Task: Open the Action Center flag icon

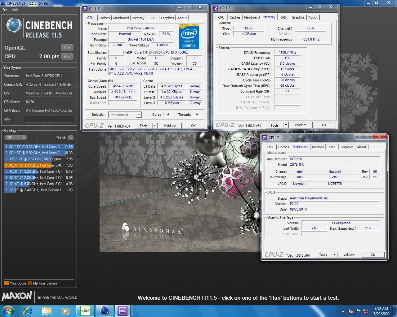Action: tap(358, 311)
